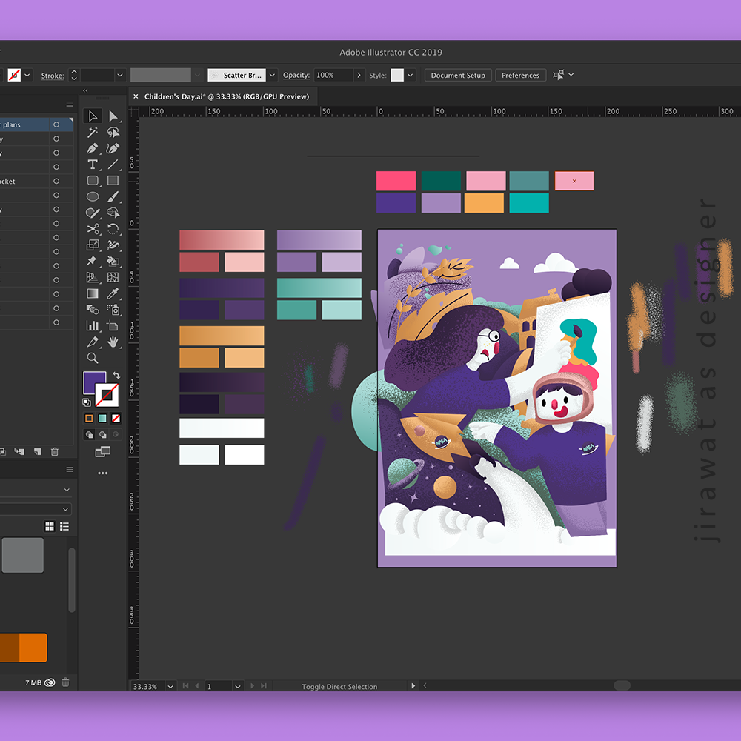Select the Selection tool arrow
741x741 pixels.
(93, 116)
